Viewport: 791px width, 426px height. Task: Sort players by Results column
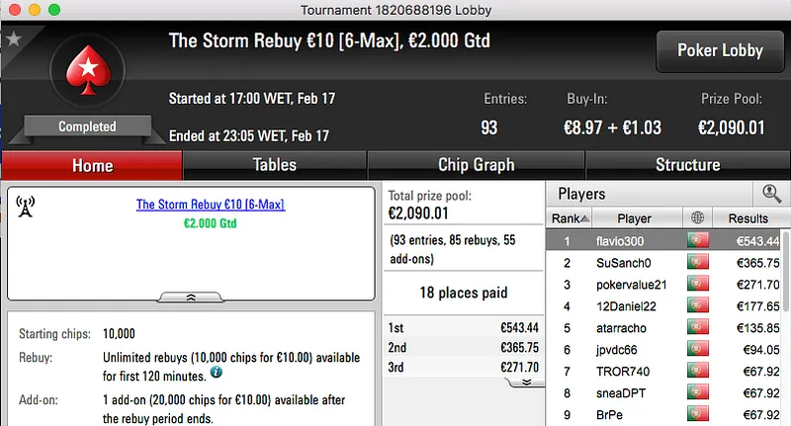[747, 218]
